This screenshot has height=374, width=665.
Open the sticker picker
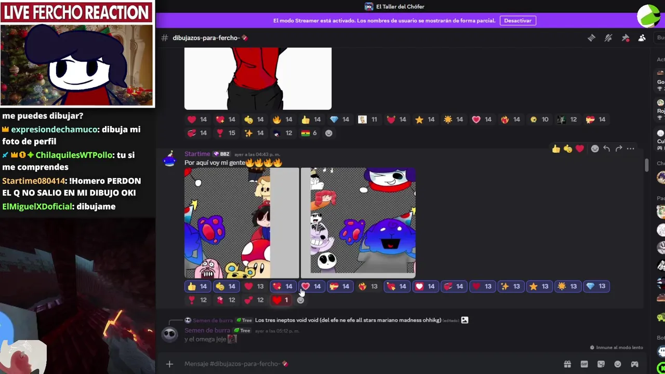(601, 364)
